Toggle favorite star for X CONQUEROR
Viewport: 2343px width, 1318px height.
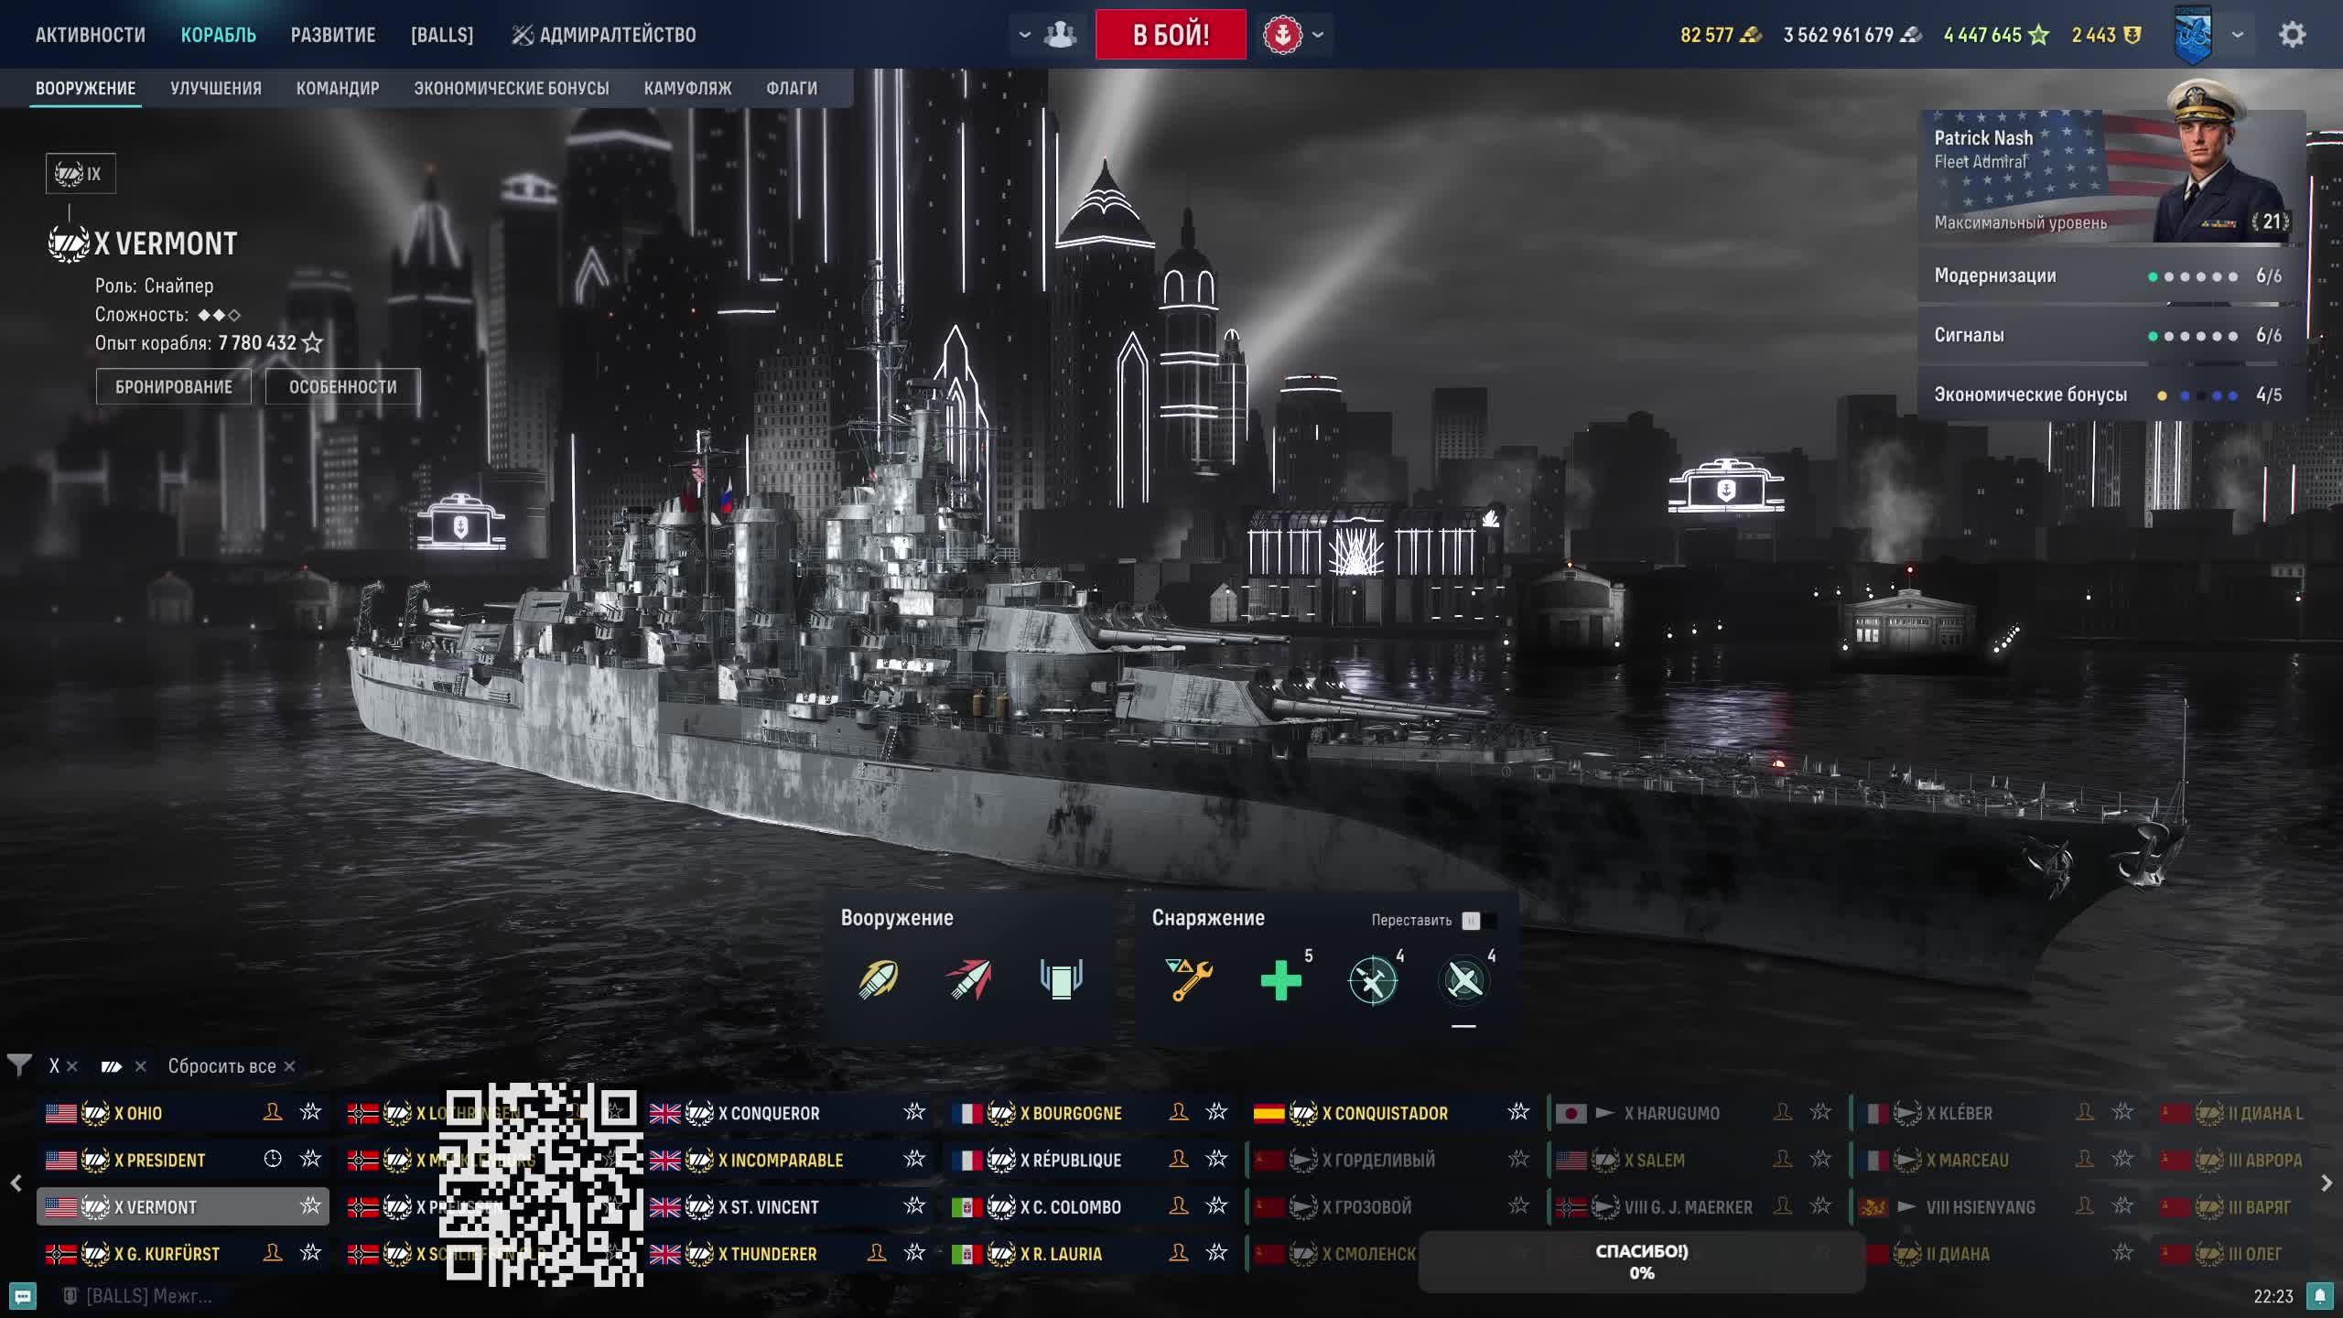point(914,1112)
